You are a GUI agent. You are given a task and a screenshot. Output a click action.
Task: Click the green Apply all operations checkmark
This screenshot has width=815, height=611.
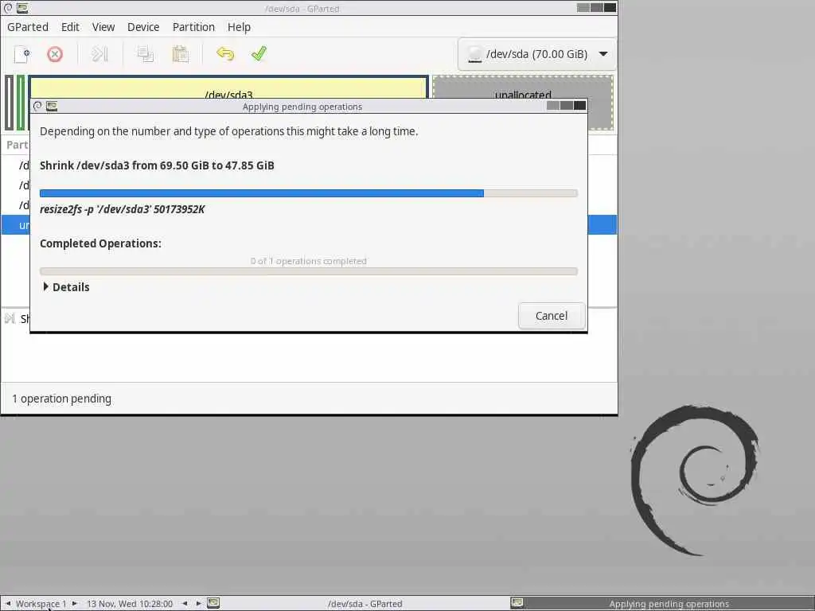click(259, 53)
